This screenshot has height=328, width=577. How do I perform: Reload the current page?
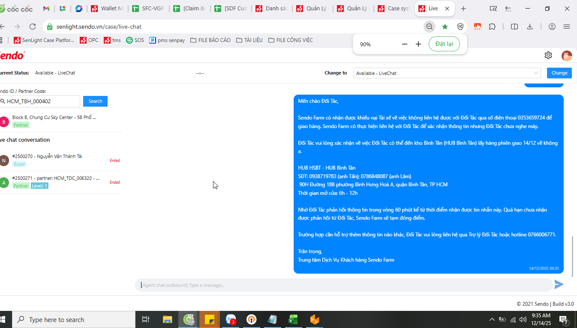(33, 27)
